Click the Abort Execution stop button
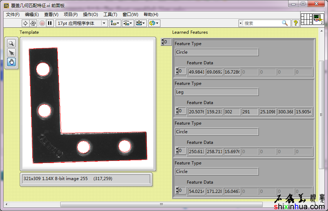Viewport: 328px width, 211px height. click(x=42, y=23)
